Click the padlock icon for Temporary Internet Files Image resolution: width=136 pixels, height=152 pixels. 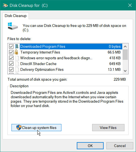click(x=16, y=52)
